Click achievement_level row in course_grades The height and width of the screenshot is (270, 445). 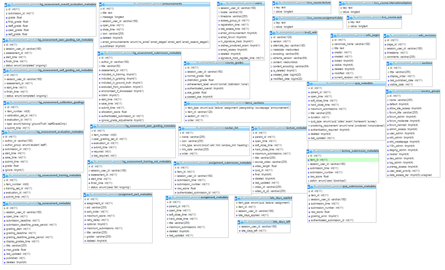pyautogui.click(x=217, y=84)
